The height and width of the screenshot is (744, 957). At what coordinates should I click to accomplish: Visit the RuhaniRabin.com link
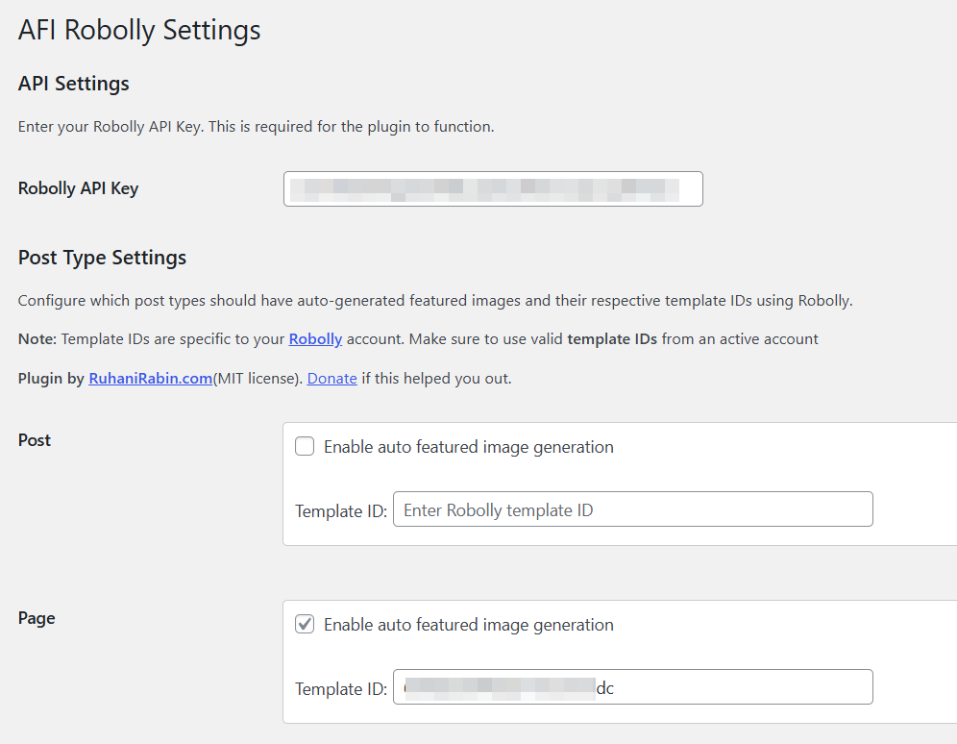(x=150, y=379)
